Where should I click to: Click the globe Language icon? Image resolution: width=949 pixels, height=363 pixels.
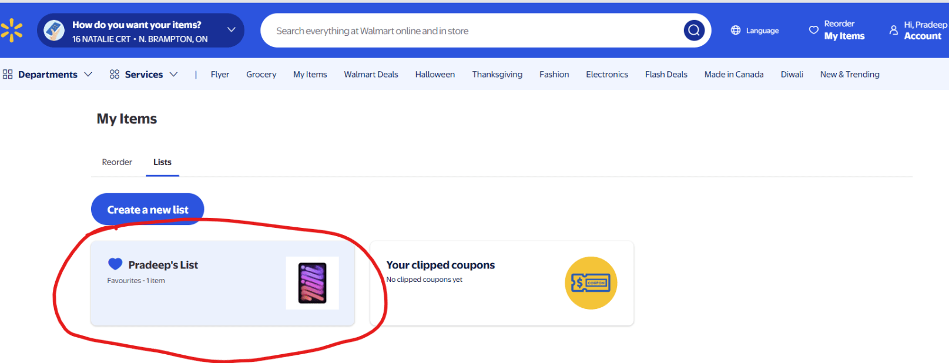736,31
